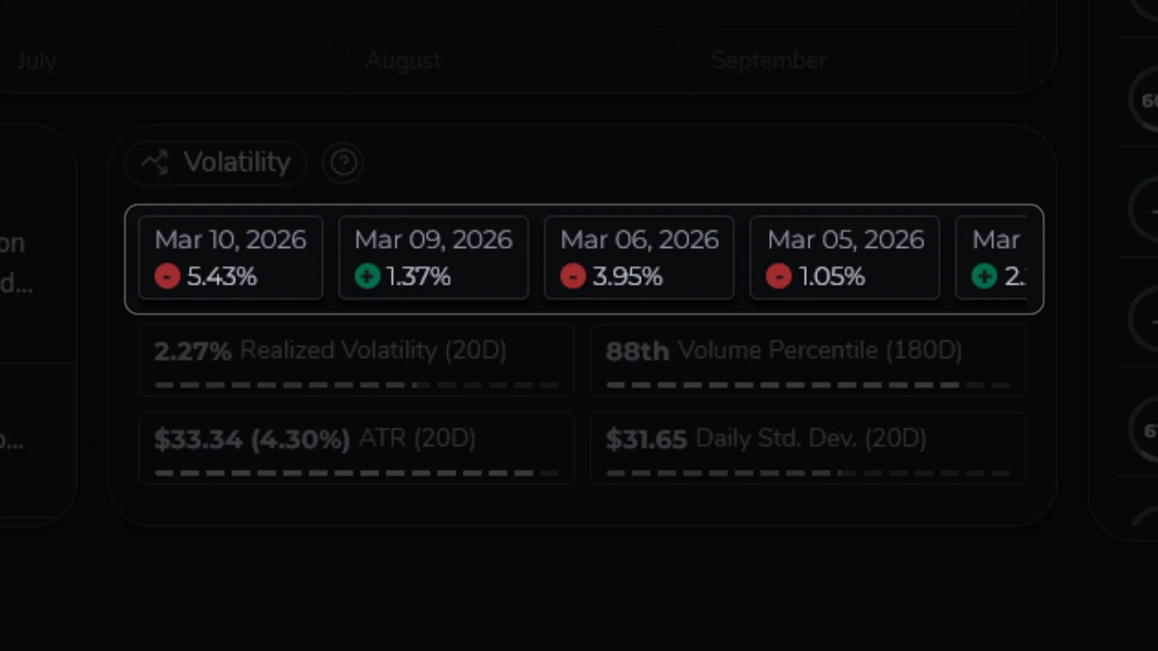Click the ATR (20D) statistic label
1158x651 pixels.
click(x=416, y=439)
